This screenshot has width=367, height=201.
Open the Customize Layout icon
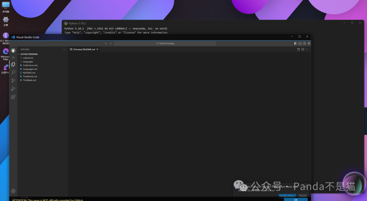309,43
